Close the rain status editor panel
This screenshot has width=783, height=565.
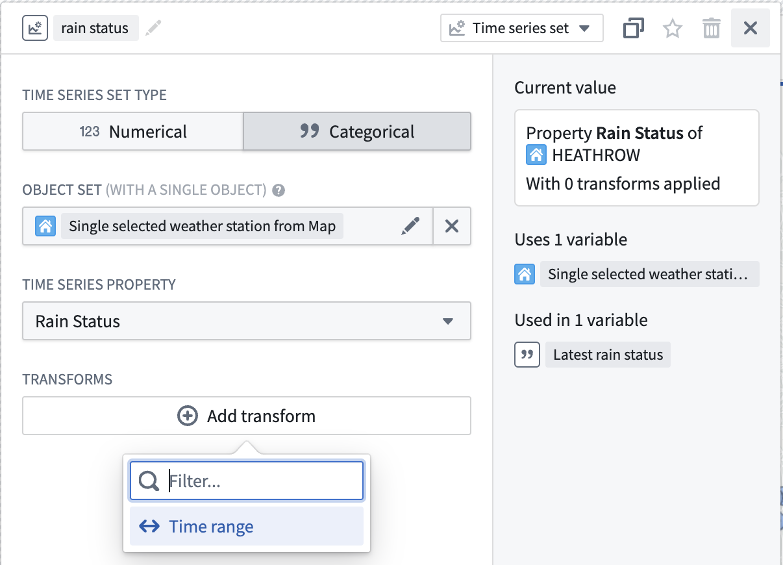pyautogui.click(x=751, y=29)
